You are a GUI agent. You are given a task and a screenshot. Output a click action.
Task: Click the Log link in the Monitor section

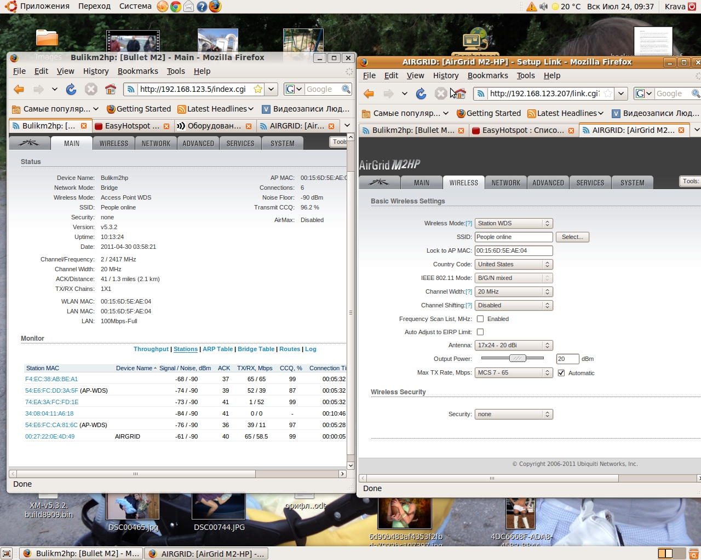click(x=311, y=349)
